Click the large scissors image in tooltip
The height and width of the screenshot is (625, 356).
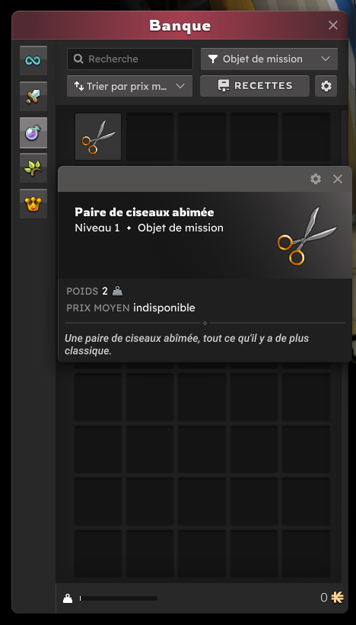tap(307, 235)
